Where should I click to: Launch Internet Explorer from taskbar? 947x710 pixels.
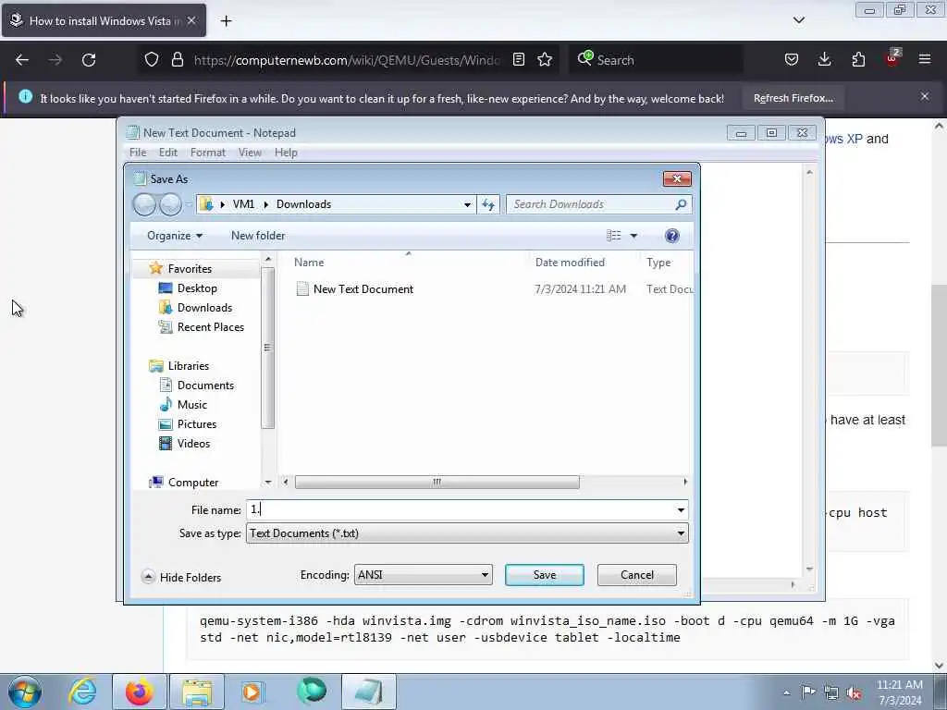82,692
